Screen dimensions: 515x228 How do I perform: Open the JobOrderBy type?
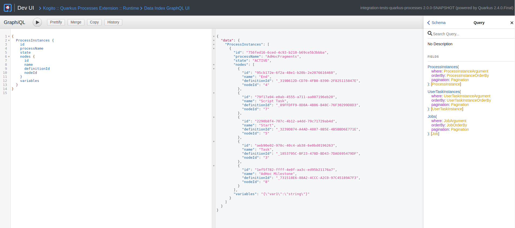(x=457, y=125)
